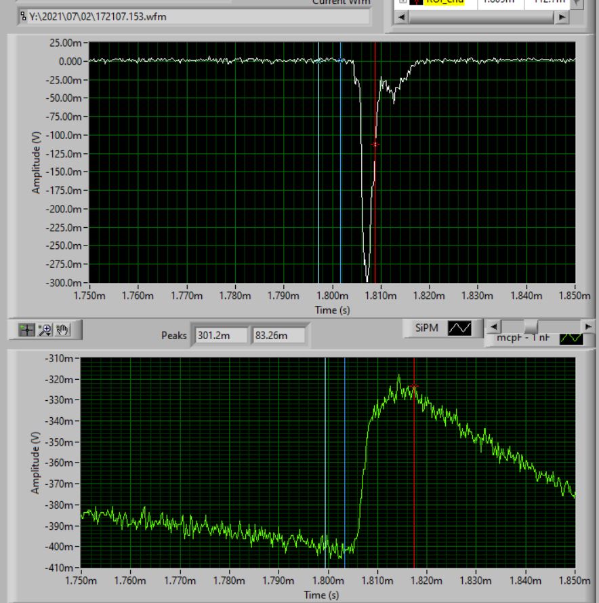
Task: Activate the zoom magnifier tool
Action: coord(45,330)
